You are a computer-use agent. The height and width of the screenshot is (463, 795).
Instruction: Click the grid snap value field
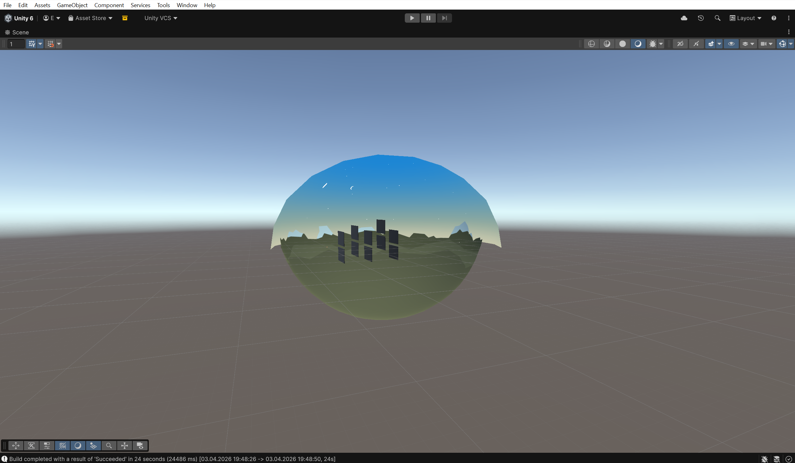16,44
